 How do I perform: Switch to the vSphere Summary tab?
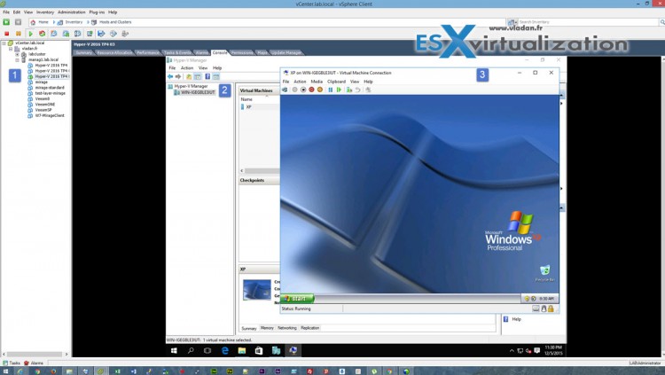pos(83,52)
